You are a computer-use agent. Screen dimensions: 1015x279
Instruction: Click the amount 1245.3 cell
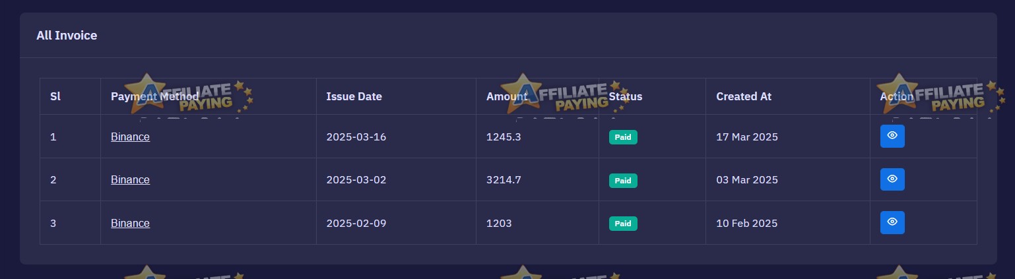[504, 137]
